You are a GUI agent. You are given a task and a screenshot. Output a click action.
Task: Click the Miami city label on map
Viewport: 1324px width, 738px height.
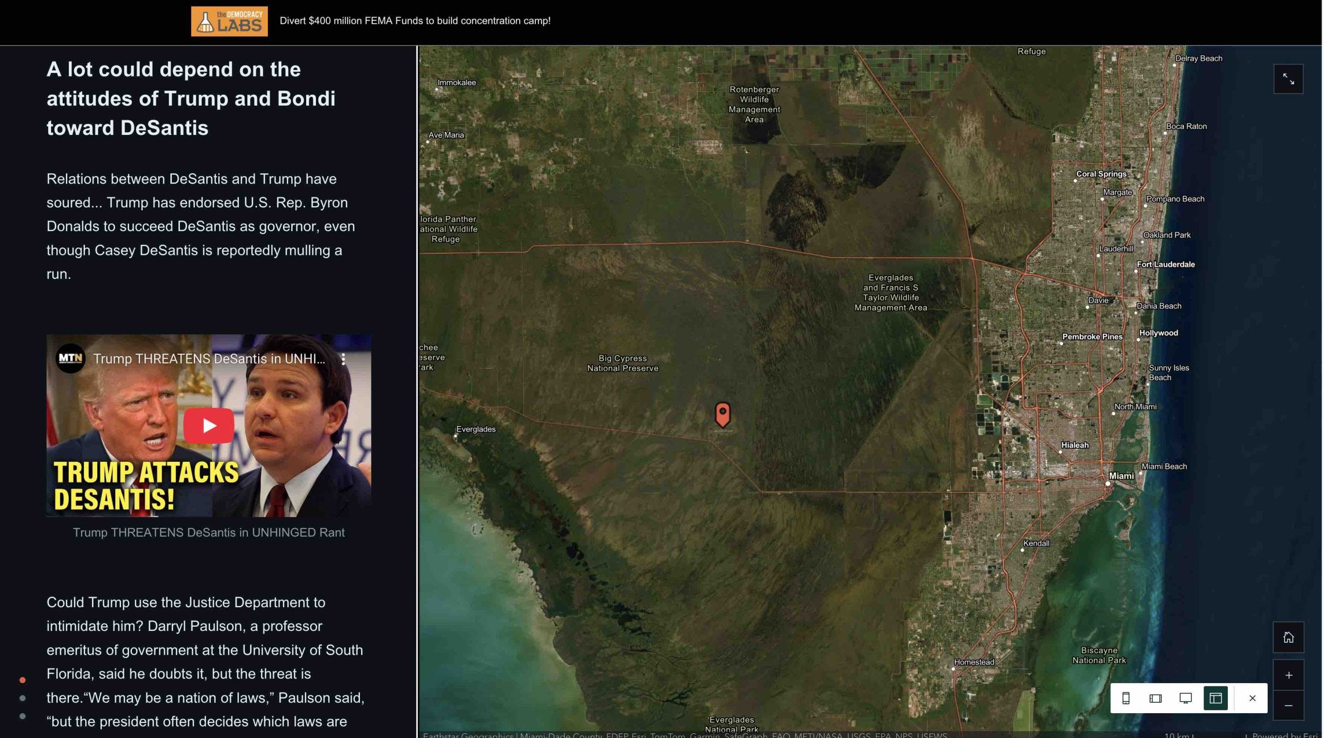click(1121, 476)
